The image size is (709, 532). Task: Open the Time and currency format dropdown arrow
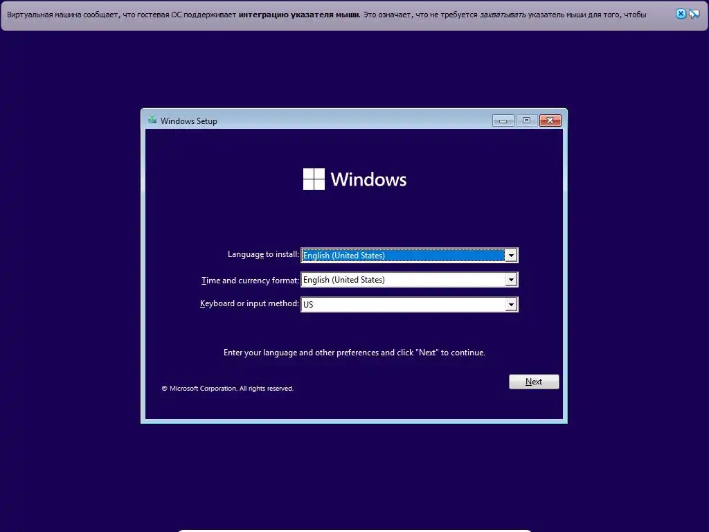coord(511,280)
